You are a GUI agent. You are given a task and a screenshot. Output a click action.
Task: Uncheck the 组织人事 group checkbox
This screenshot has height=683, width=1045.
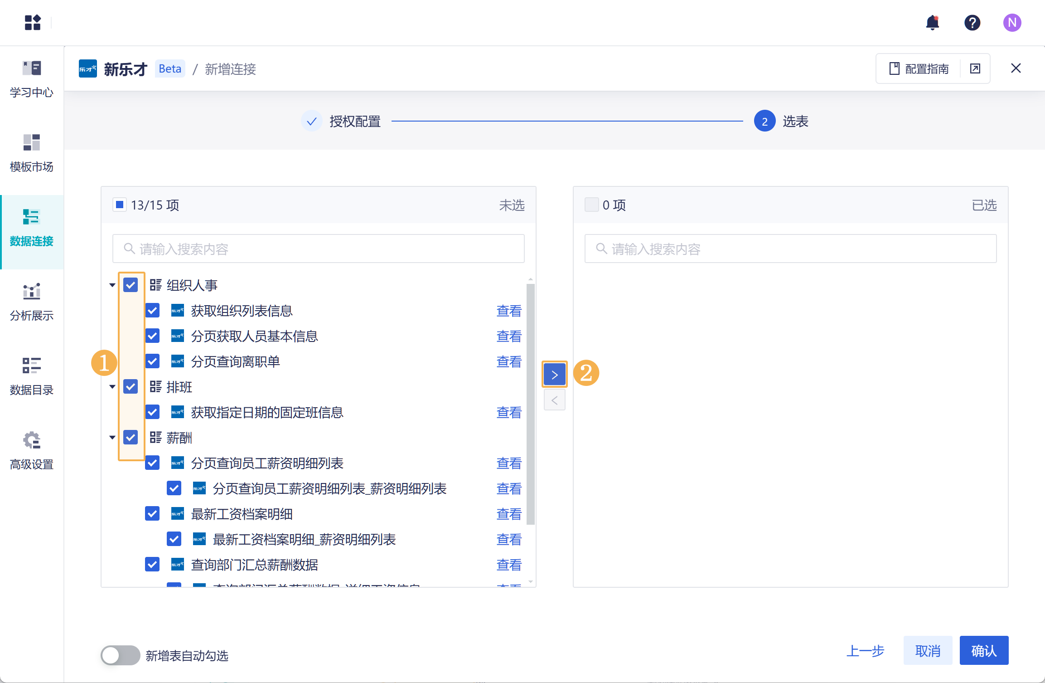(131, 285)
